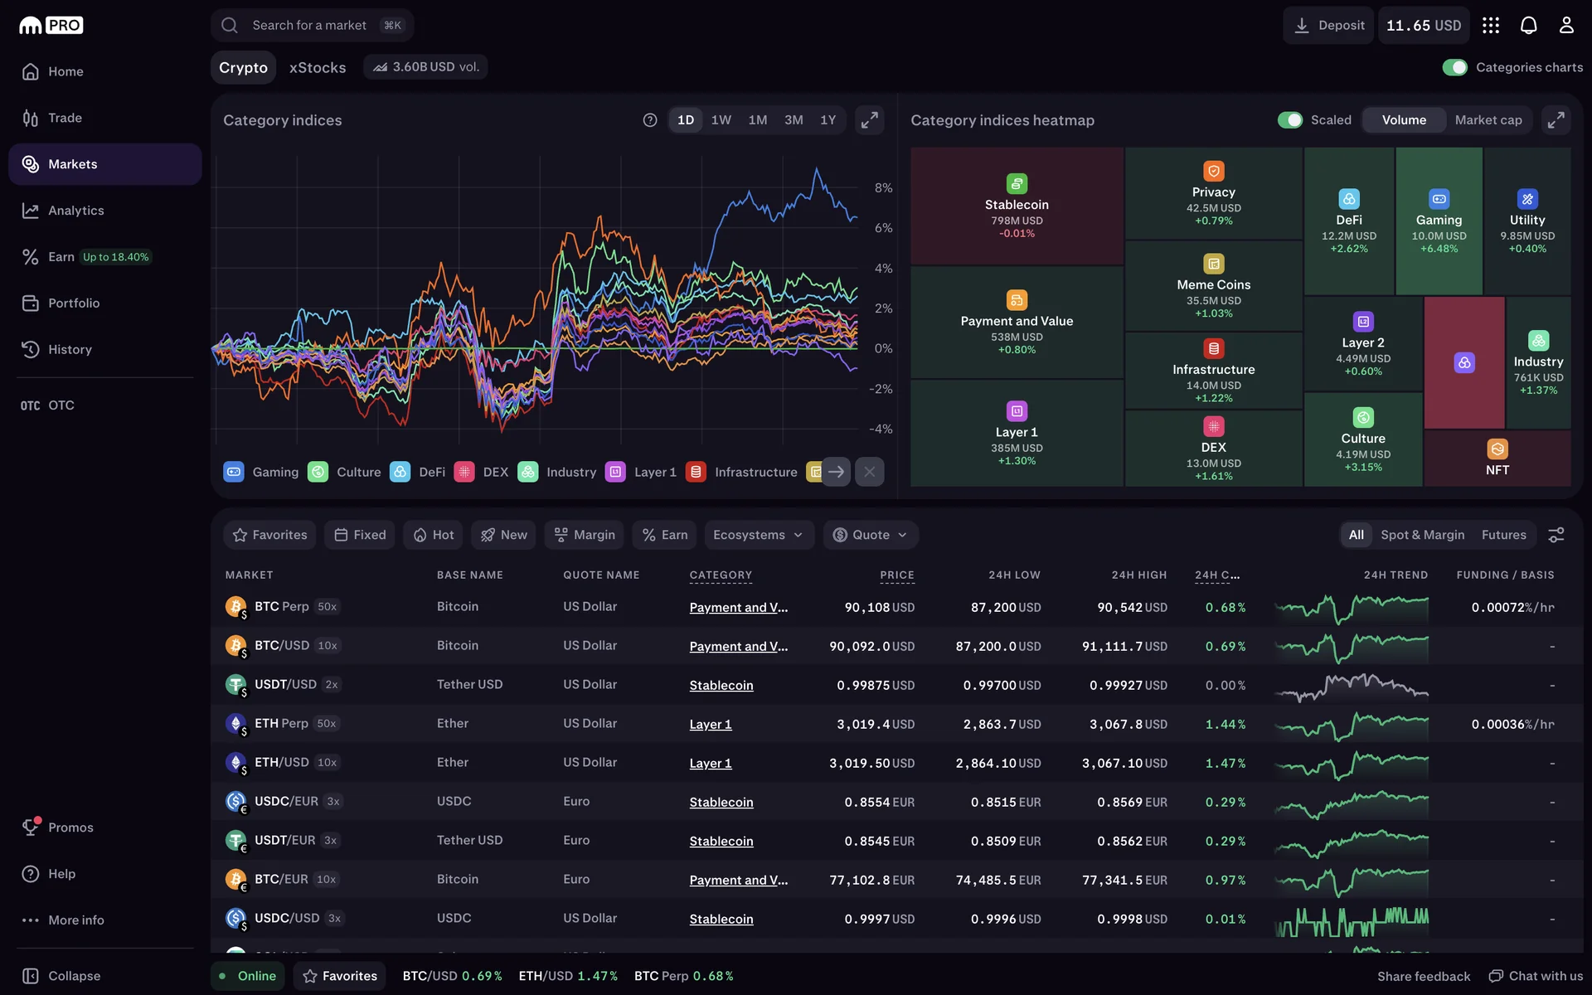Viewport: 1592px width, 995px height.
Task: Open the Quote currency dropdown
Action: tap(870, 535)
